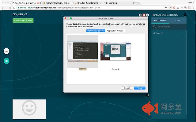Click the DEV_WEB_IOS meeting title
The image size is (196, 122).
[x=20, y=14]
